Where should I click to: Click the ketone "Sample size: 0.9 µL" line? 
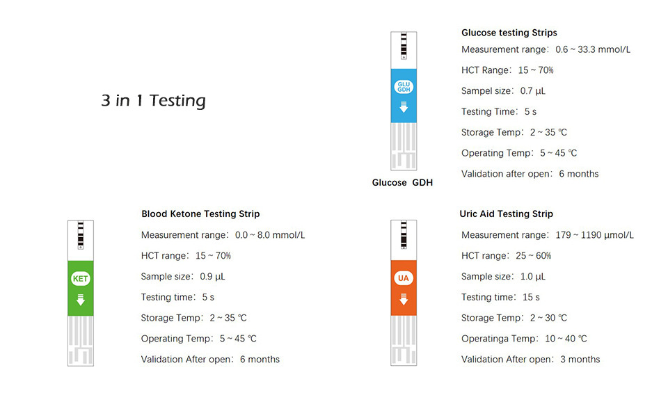pyautogui.click(x=183, y=276)
